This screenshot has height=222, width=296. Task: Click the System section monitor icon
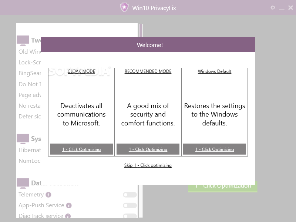click(23, 139)
